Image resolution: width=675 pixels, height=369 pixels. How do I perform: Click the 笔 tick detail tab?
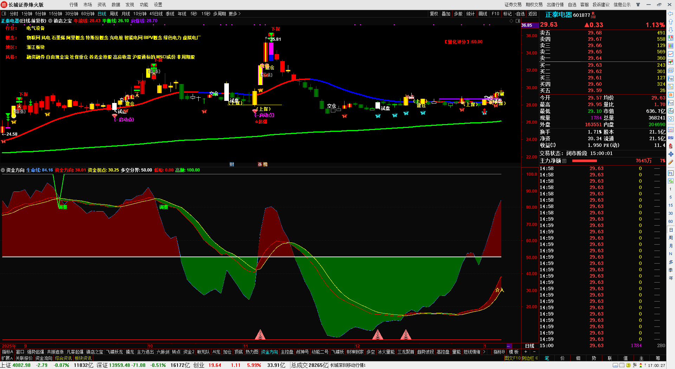[547, 358]
